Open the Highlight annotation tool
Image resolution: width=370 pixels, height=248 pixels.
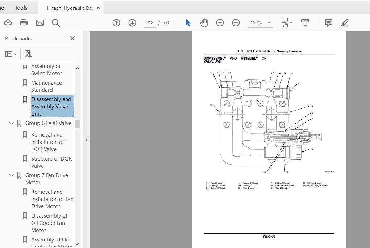344,22
